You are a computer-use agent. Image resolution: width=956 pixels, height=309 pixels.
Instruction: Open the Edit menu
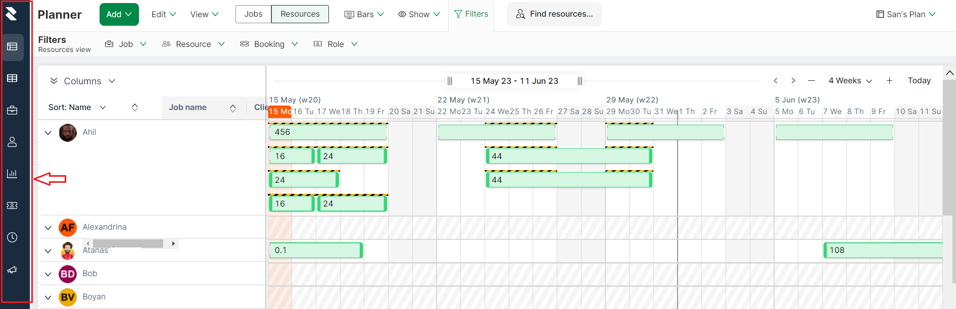pyautogui.click(x=163, y=14)
